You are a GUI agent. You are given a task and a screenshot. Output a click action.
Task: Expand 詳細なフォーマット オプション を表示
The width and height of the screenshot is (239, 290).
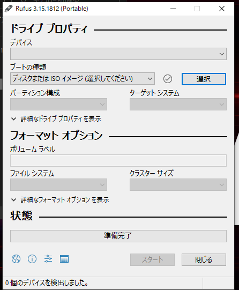click(x=60, y=200)
